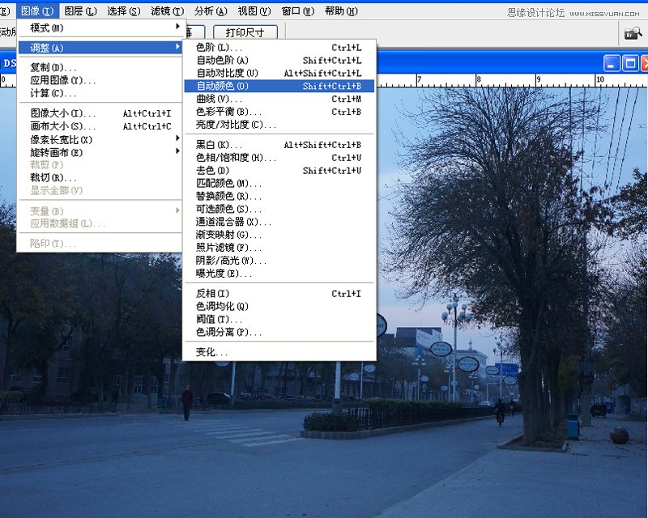Viewport: 648px width, 518px height.
Task: Click 色相/饱和度 (Hue/Saturation) entry
Action: [x=279, y=157]
